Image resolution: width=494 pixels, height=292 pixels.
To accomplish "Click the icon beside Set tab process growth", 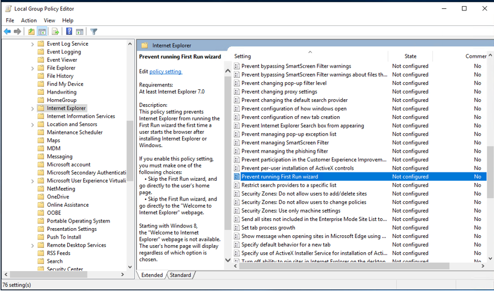I will click(237, 228).
